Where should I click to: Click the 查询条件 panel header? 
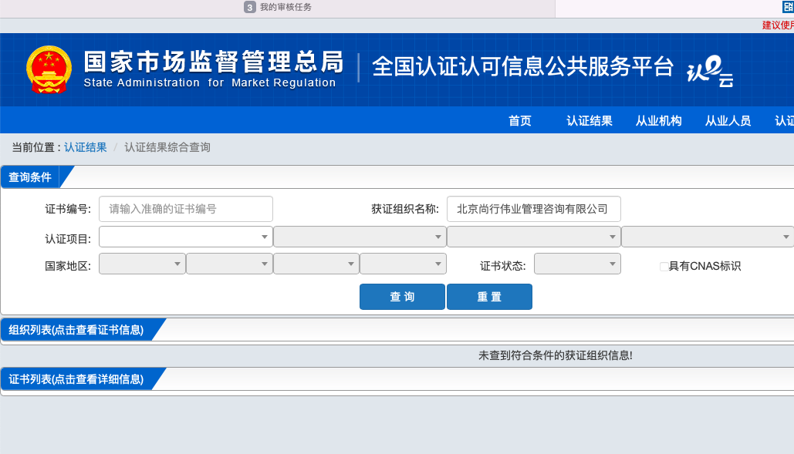(x=30, y=177)
